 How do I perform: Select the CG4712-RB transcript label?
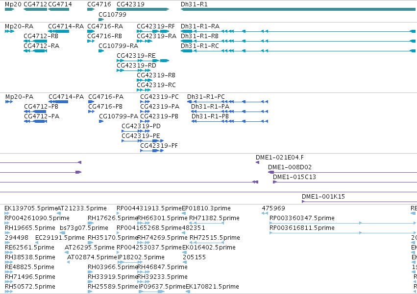pyautogui.click(x=41, y=36)
